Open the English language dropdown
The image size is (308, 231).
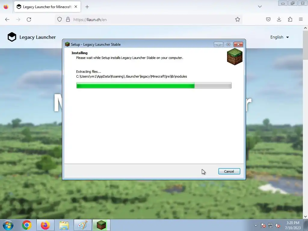(279, 37)
